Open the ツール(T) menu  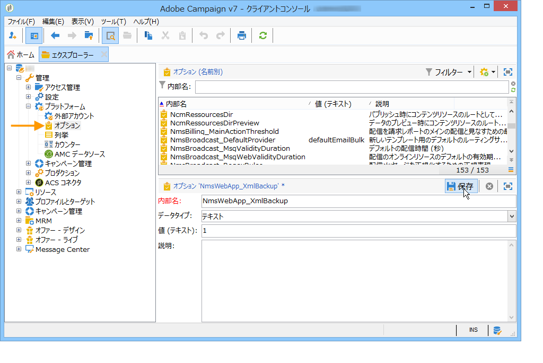click(x=113, y=22)
